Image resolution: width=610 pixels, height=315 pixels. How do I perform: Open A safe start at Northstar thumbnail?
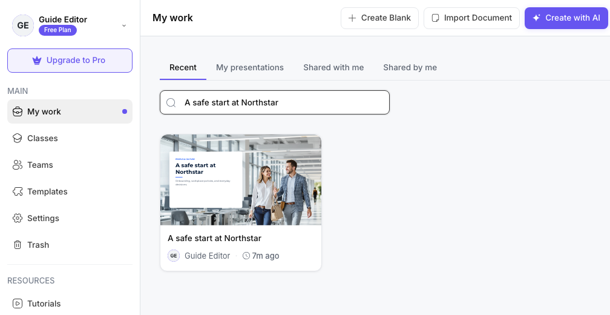coord(241,180)
